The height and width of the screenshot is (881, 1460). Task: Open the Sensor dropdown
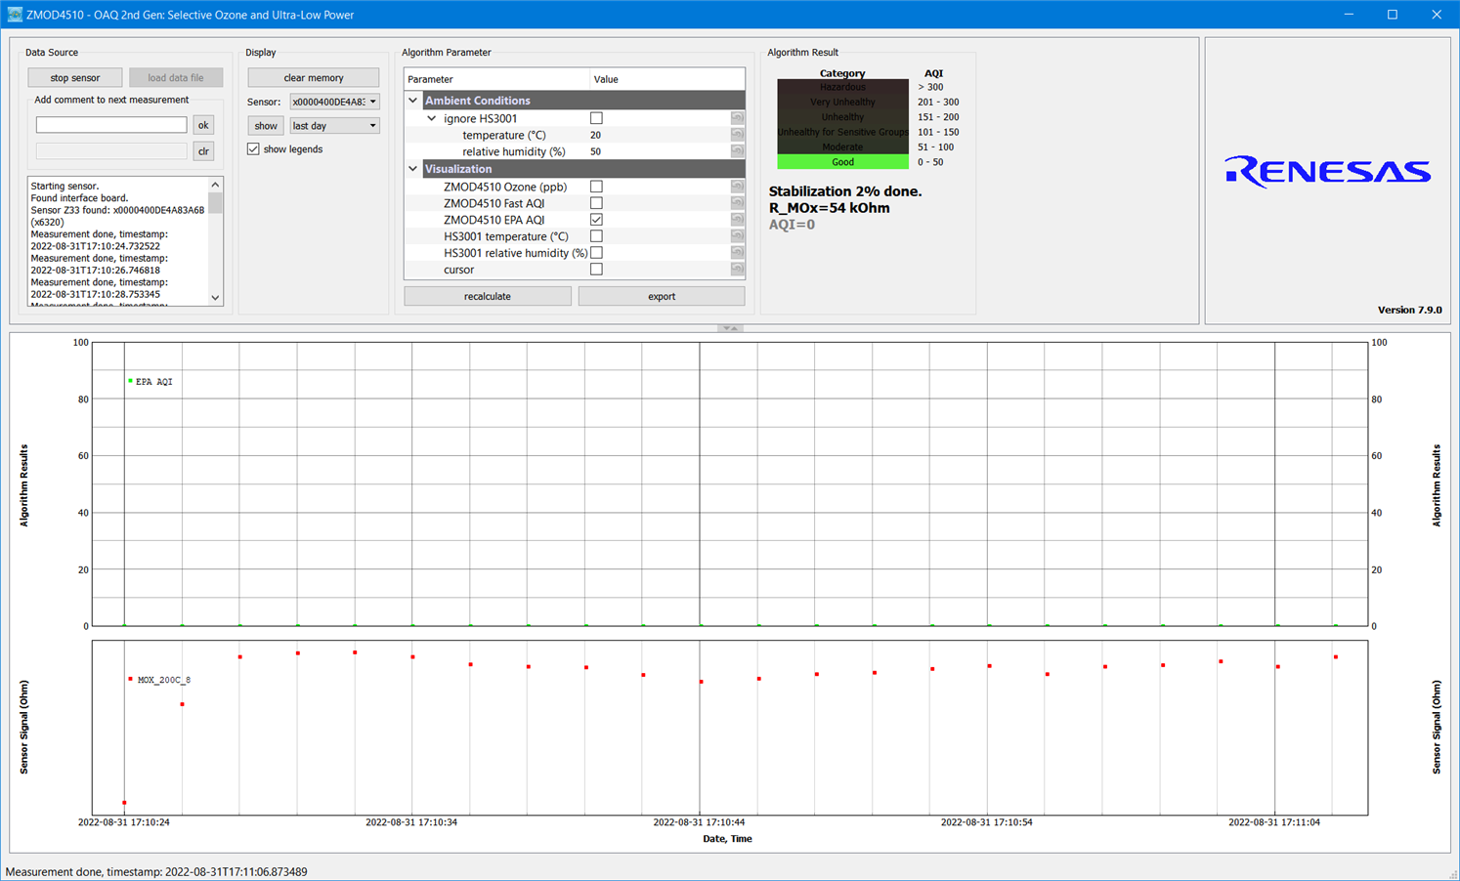[334, 102]
